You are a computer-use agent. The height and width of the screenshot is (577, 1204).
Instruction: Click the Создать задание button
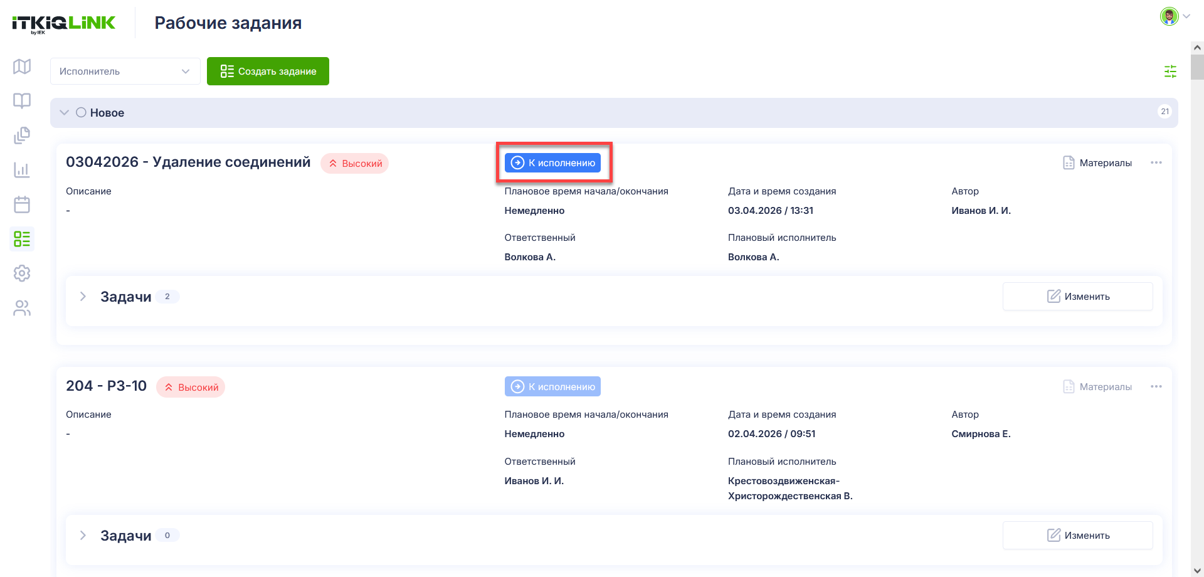click(x=268, y=71)
